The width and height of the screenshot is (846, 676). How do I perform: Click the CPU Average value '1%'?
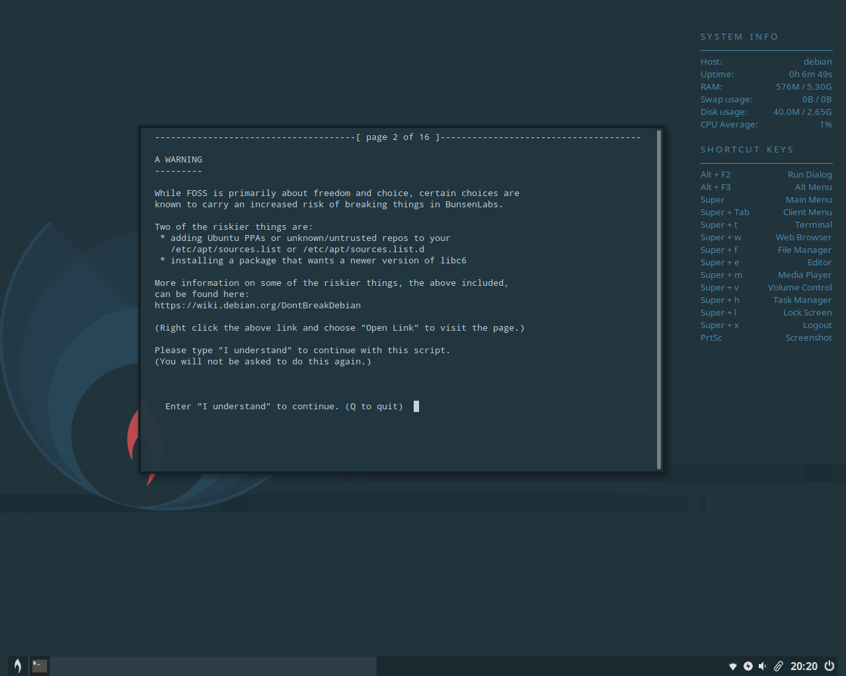point(826,124)
